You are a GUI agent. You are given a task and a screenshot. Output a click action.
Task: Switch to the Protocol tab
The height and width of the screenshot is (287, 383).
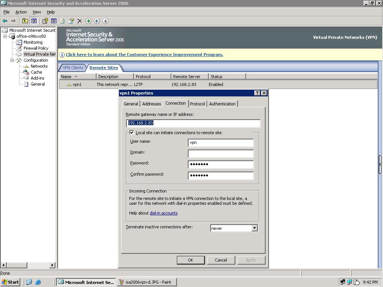[x=197, y=104]
